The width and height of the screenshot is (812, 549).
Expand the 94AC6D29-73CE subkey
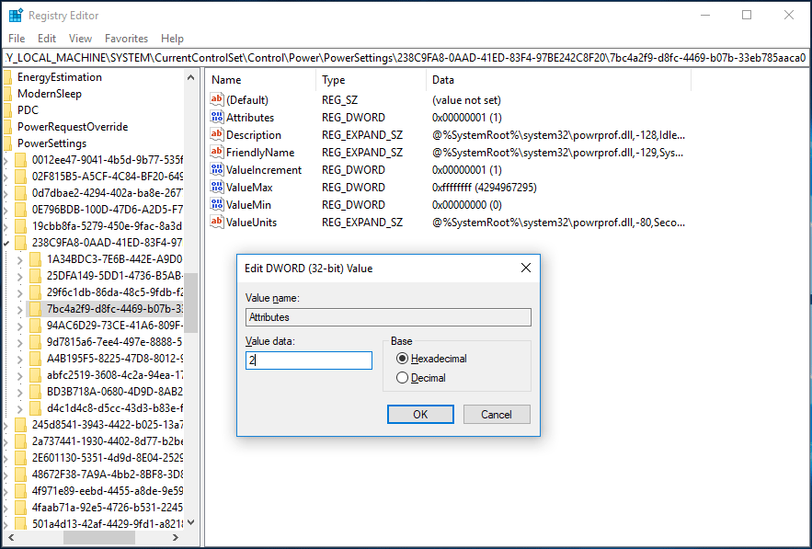pos(19,326)
